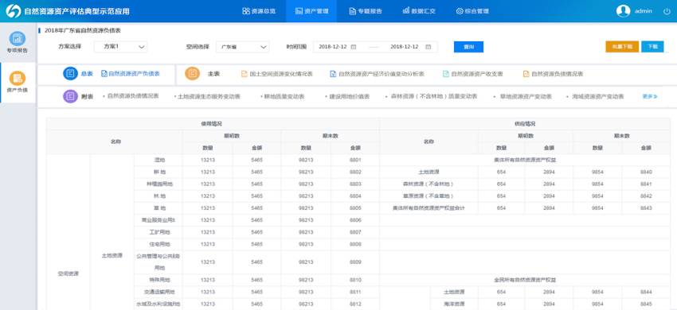Click the end date input field

point(404,47)
